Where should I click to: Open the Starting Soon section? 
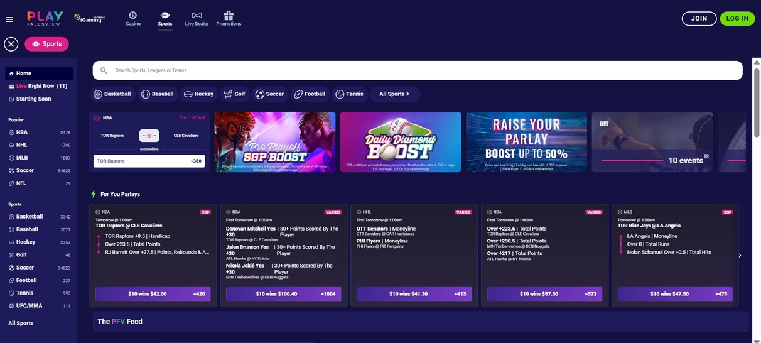[x=39, y=99]
